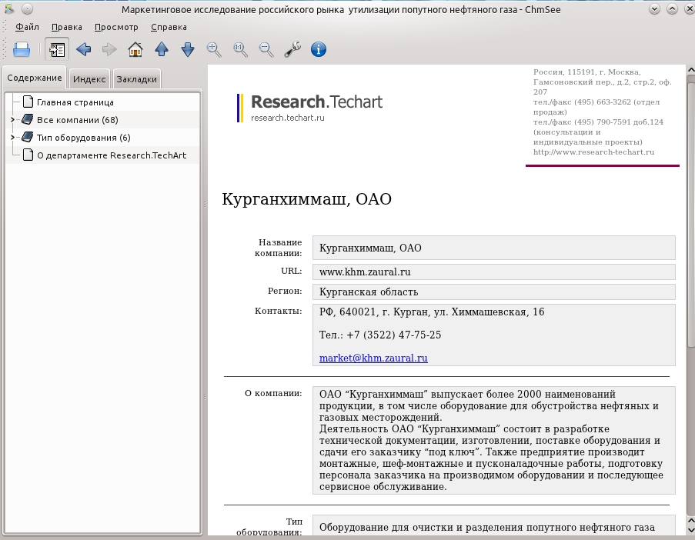
Task: Click the phone number +7 (3522) 47-75-25
Action: pyautogui.click(x=394, y=335)
